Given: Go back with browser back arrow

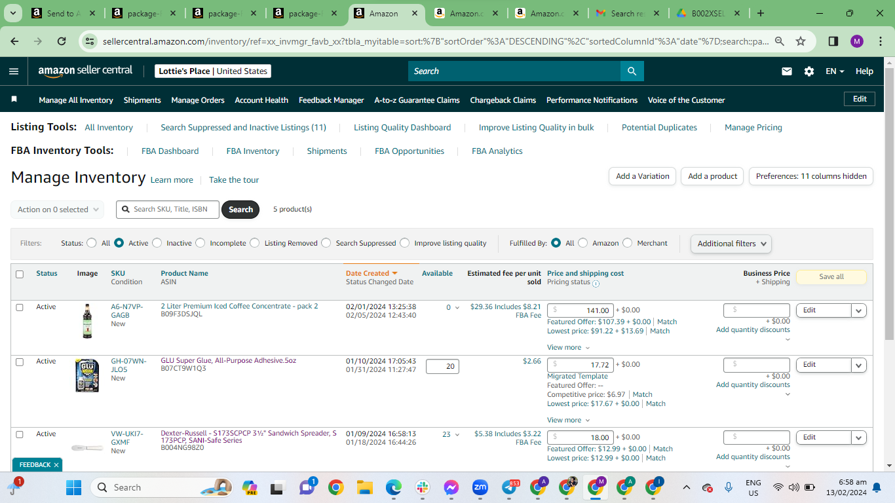Looking at the screenshot, I should pos(14,41).
